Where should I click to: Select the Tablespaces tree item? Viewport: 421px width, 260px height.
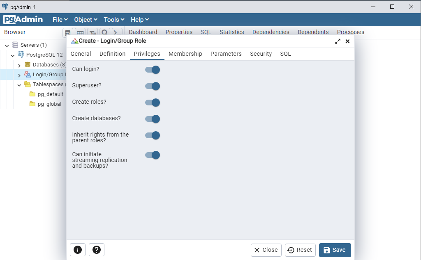tap(49, 84)
